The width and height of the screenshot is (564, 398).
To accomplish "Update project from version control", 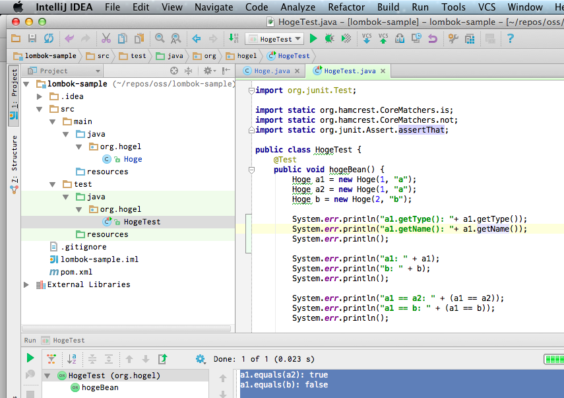I will point(366,39).
